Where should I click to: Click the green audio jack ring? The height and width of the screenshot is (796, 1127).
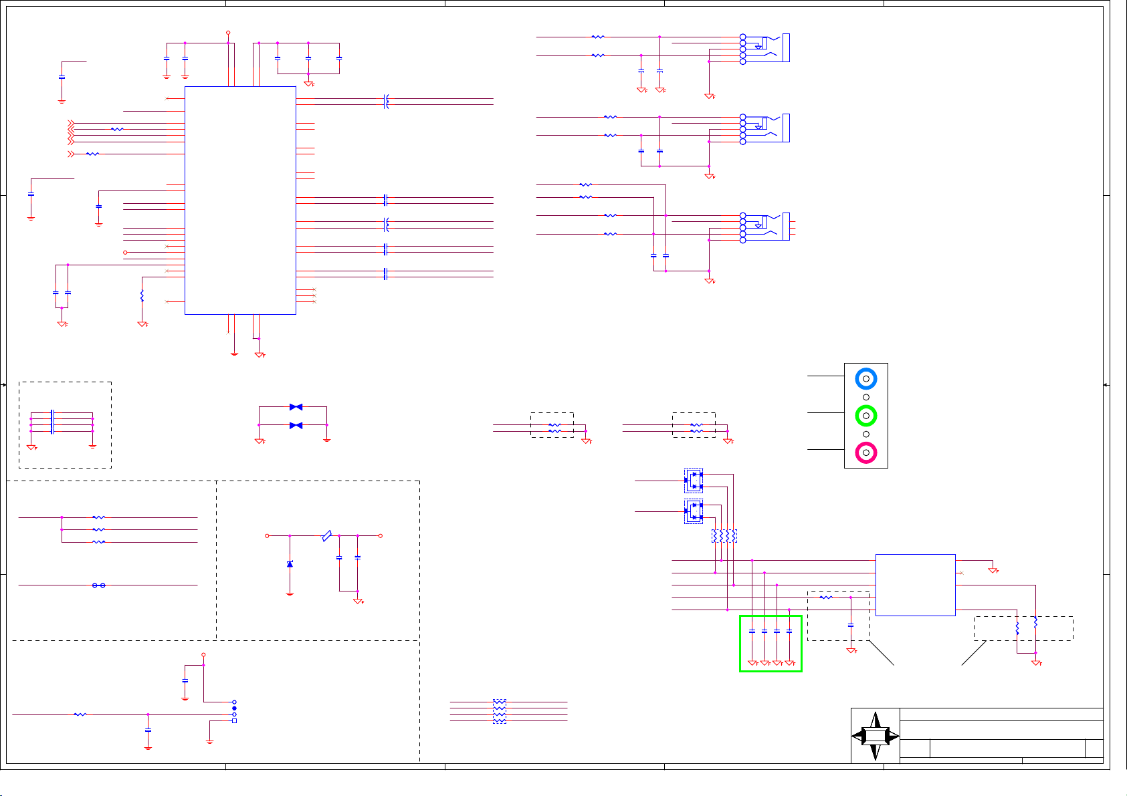865,416
